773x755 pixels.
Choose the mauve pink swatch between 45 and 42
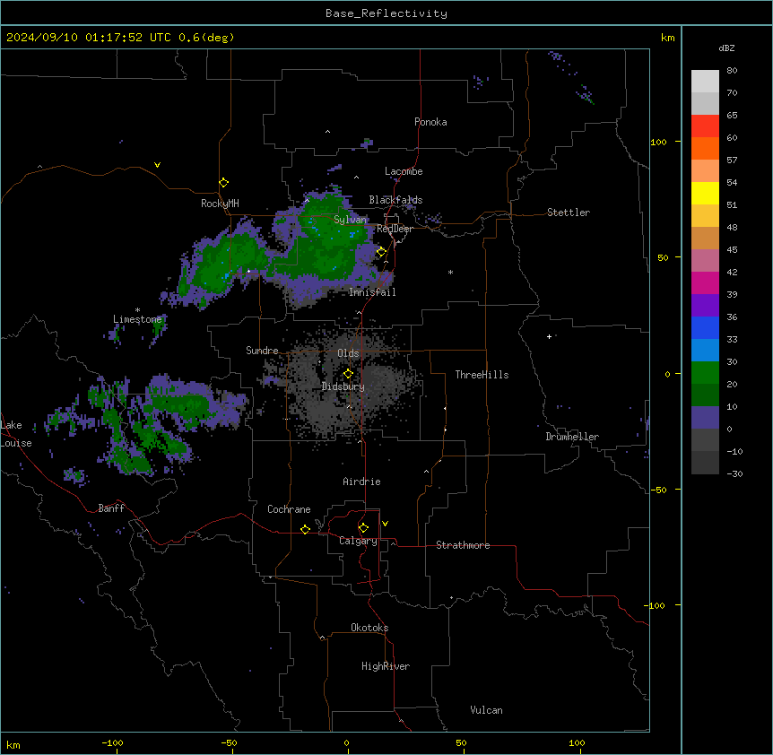pos(705,261)
